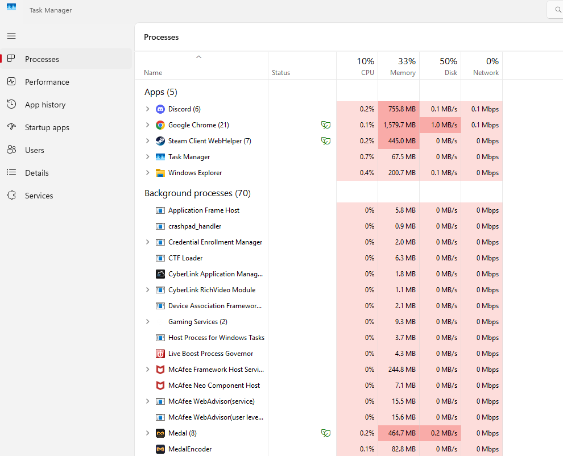Expand the Gaming Services (2) group
Viewport: 563px width, 456px height.
point(147,321)
